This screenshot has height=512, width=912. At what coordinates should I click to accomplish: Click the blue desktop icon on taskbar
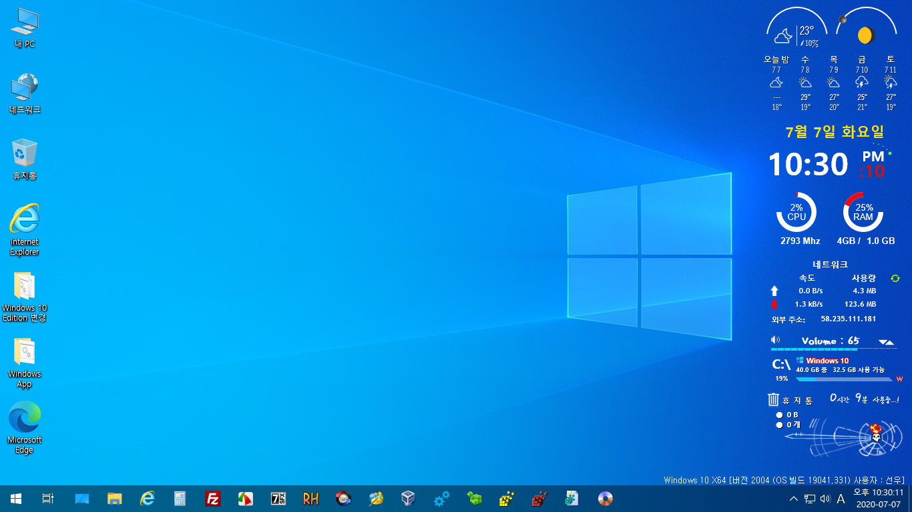pos(82,499)
